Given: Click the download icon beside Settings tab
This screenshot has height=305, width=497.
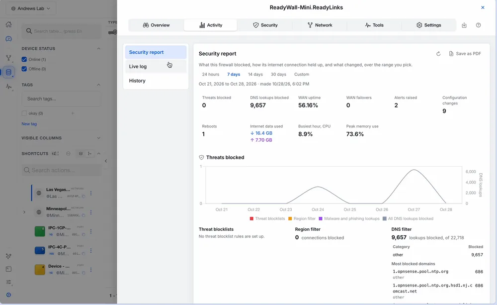Looking at the screenshot, I should point(464,25).
